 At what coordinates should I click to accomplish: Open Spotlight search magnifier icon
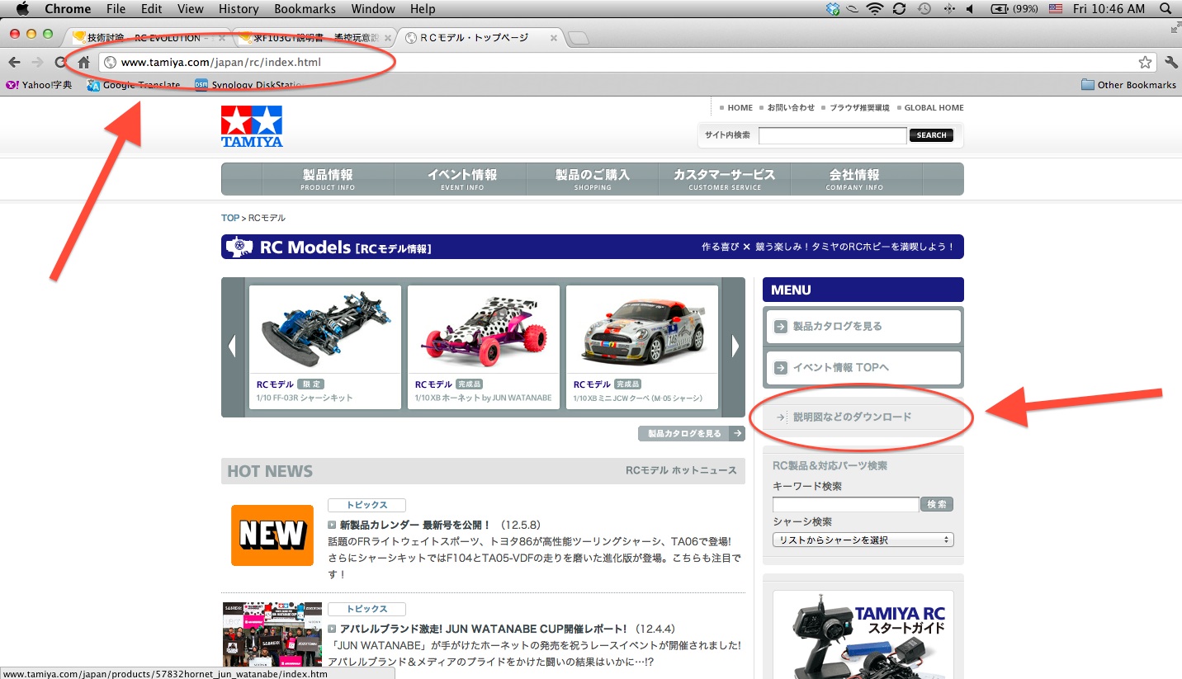(x=1165, y=9)
